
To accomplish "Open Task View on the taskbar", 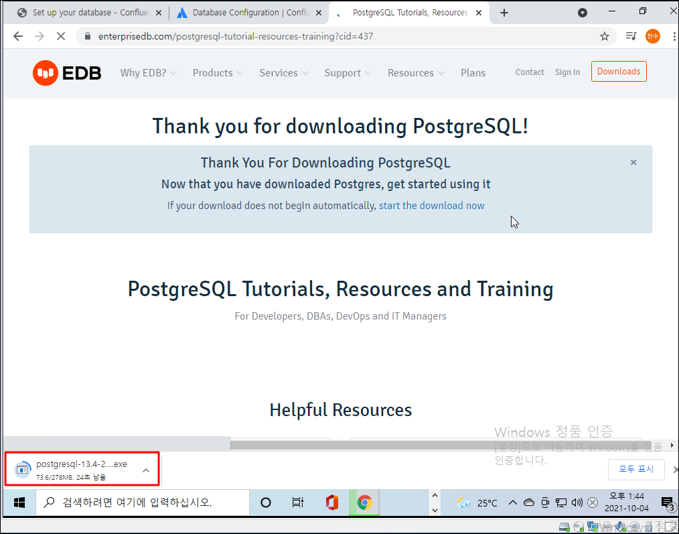I will click(x=297, y=503).
